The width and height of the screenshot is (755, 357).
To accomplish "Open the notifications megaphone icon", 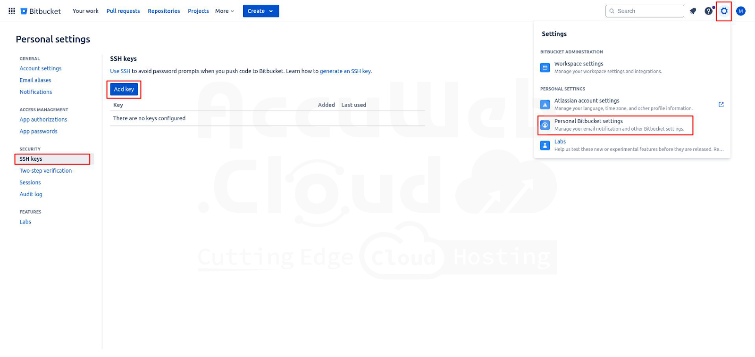I will (x=693, y=11).
